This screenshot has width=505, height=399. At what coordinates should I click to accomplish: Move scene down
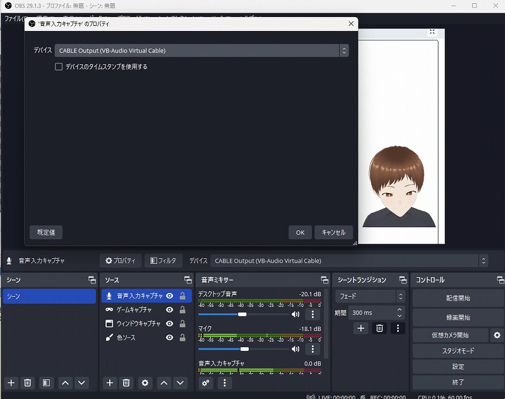(81, 383)
